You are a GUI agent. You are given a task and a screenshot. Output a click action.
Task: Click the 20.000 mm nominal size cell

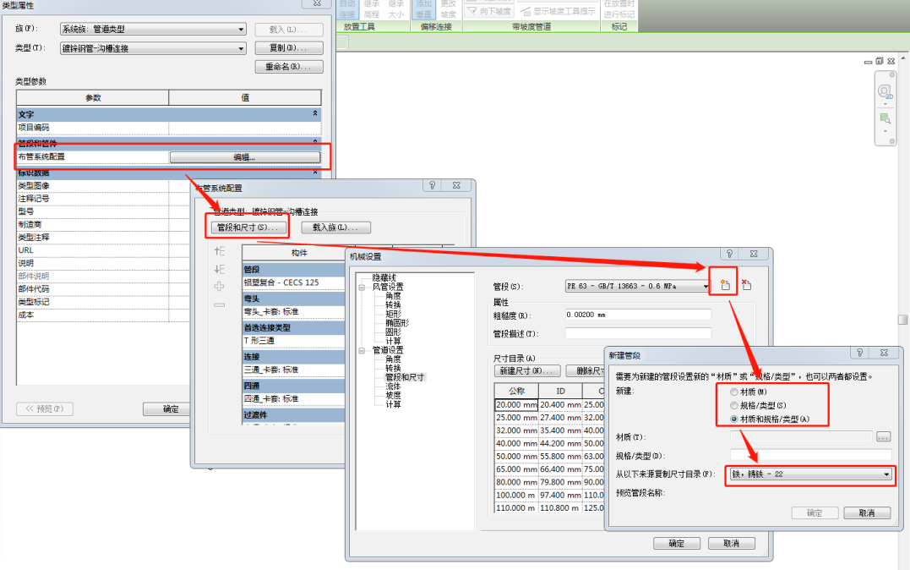pyautogui.click(x=516, y=404)
